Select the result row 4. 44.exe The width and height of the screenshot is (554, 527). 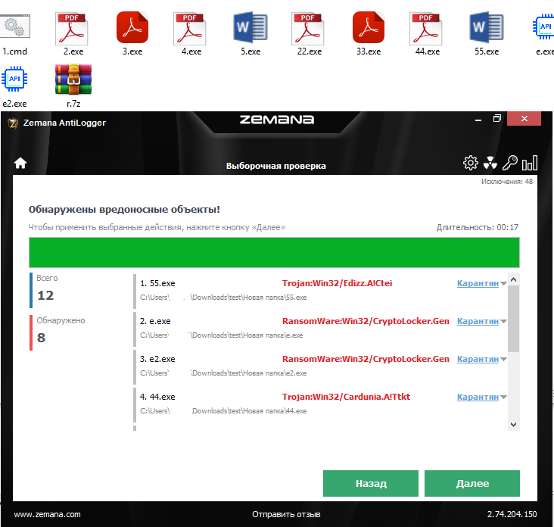point(320,404)
